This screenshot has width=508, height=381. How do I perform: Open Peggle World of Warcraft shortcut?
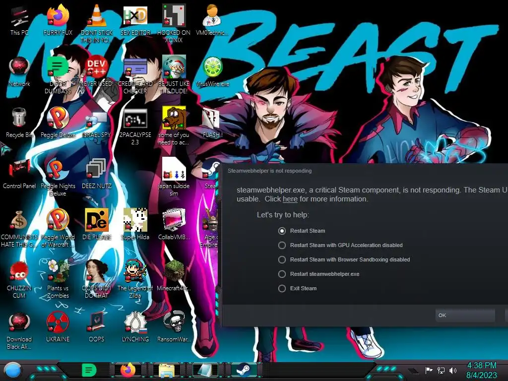point(58,228)
